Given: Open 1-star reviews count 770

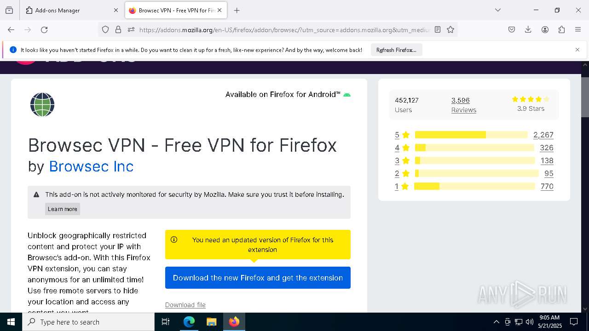Looking at the screenshot, I should (547, 186).
